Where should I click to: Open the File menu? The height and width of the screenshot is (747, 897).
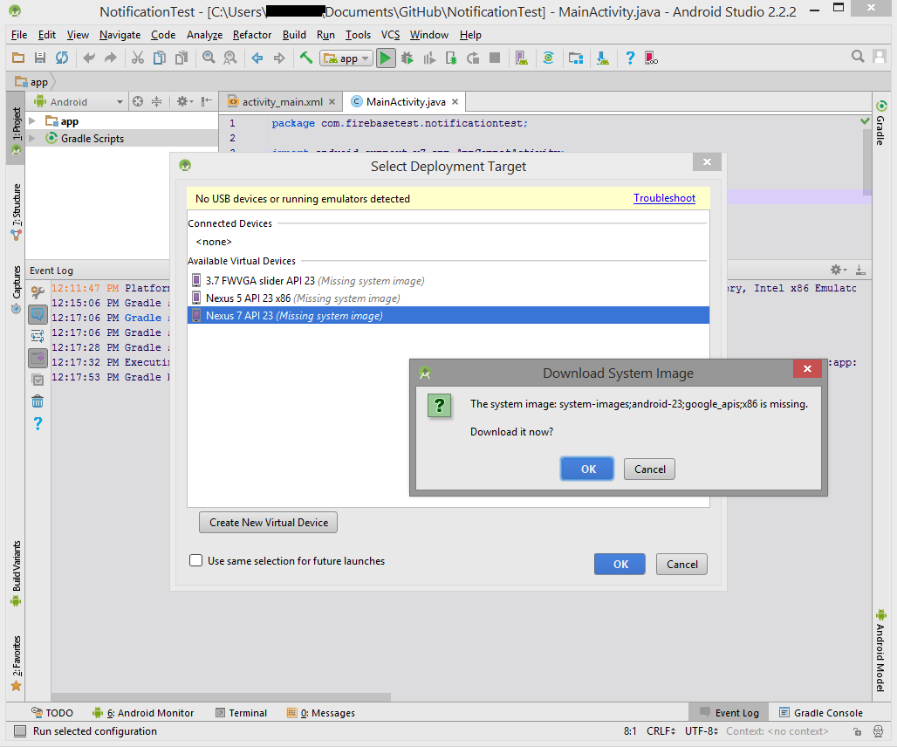19,35
